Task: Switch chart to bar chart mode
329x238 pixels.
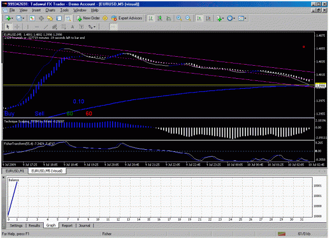Action: click(151, 18)
